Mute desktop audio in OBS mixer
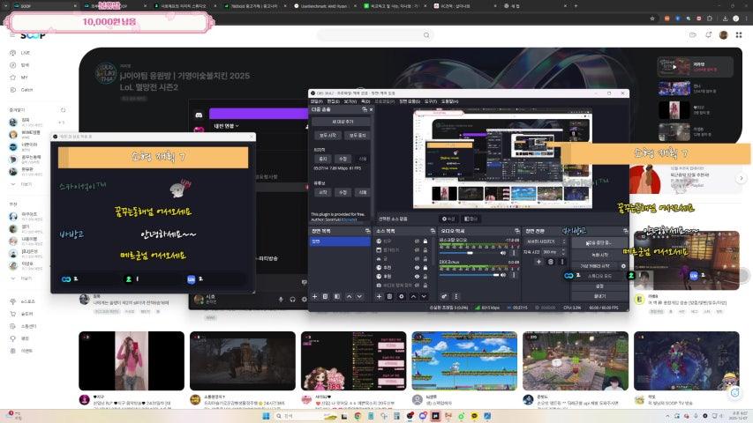 point(503,253)
